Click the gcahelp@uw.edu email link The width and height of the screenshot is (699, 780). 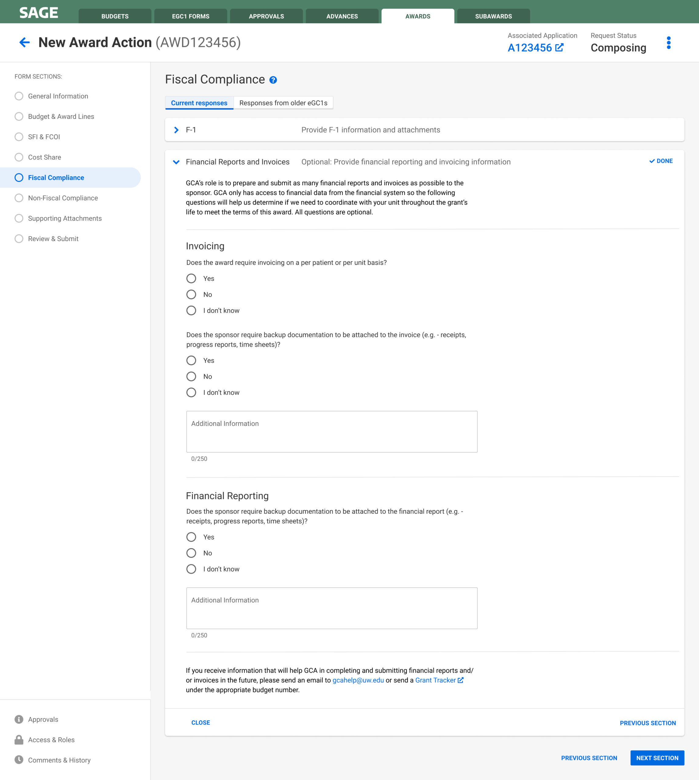tap(358, 680)
